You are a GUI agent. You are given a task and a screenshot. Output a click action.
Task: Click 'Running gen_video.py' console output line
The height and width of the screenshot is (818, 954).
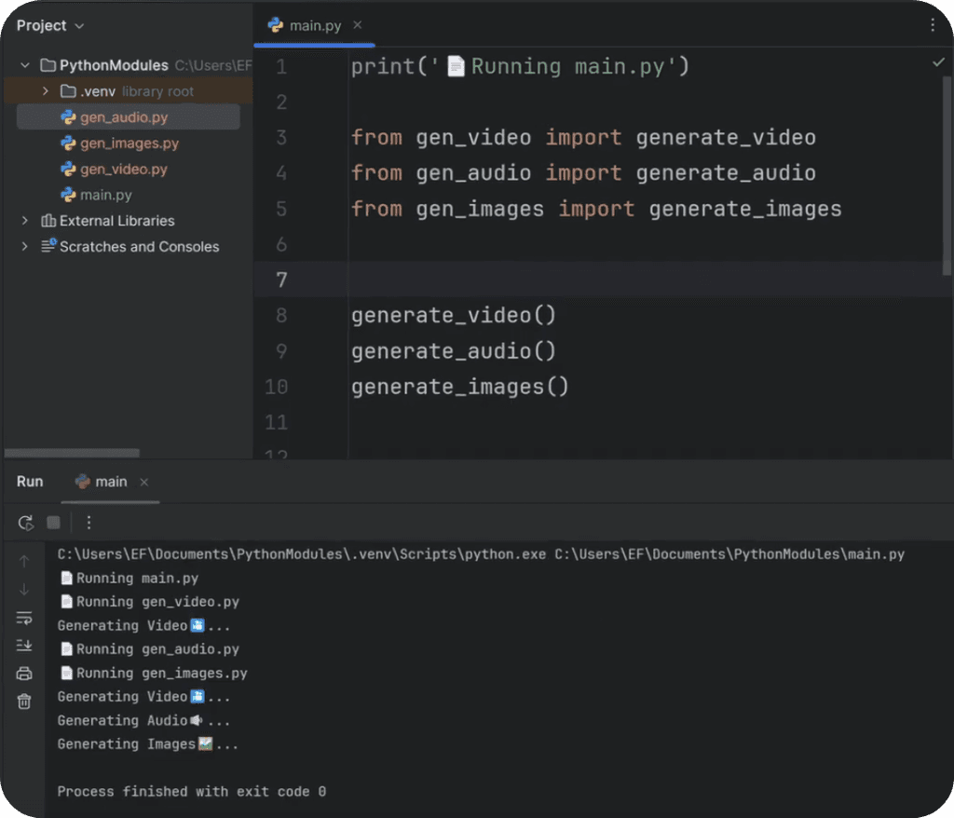pos(150,602)
